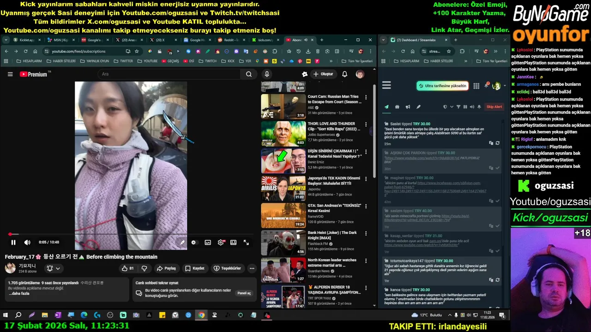Viewport: 591px width, 332px height.
Task: Switch to Reddit browser tab
Action: pyautogui.click(x=232, y=40)
